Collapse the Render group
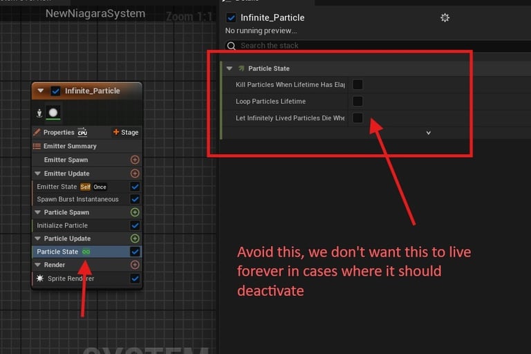531x354 pixels. (x=37, y=265)
